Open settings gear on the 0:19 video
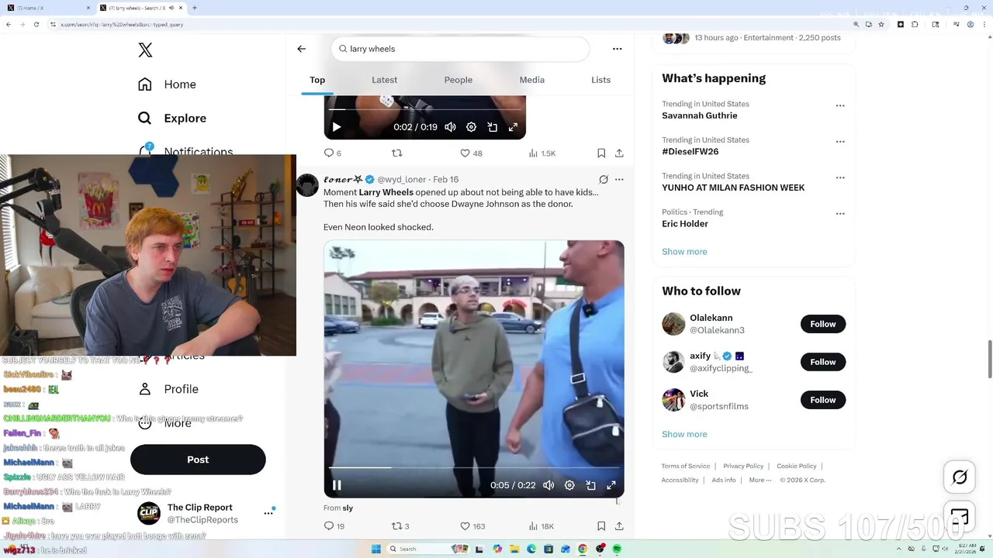Viewport: 993px width, 558px height. tap(471, 127)
